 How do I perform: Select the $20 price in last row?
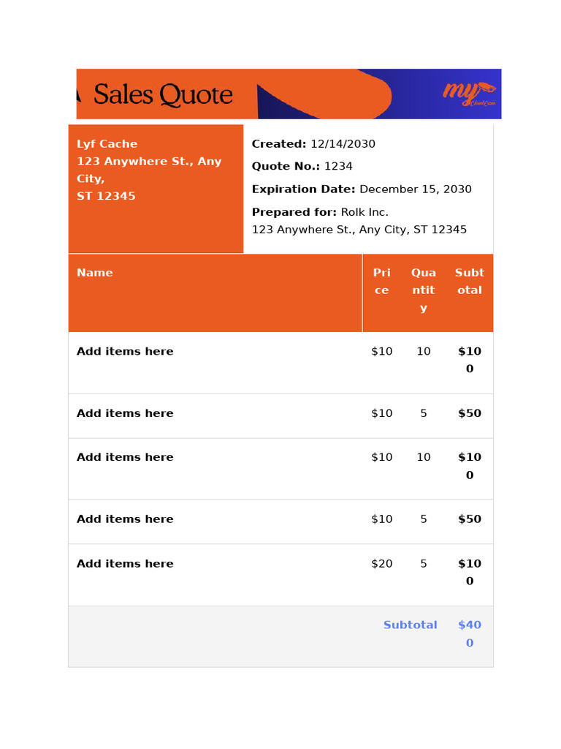[x=381, y=564]
